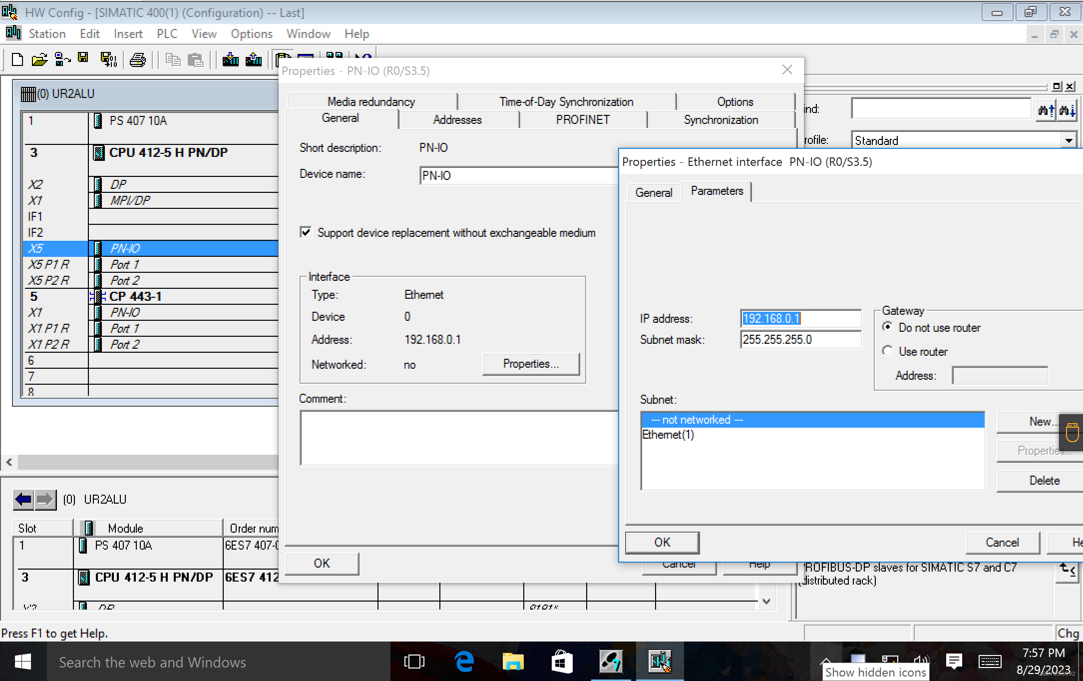Select CP 443-1 row in rack
This screenshot has height=681, width=1083.
tap(135, 296)
